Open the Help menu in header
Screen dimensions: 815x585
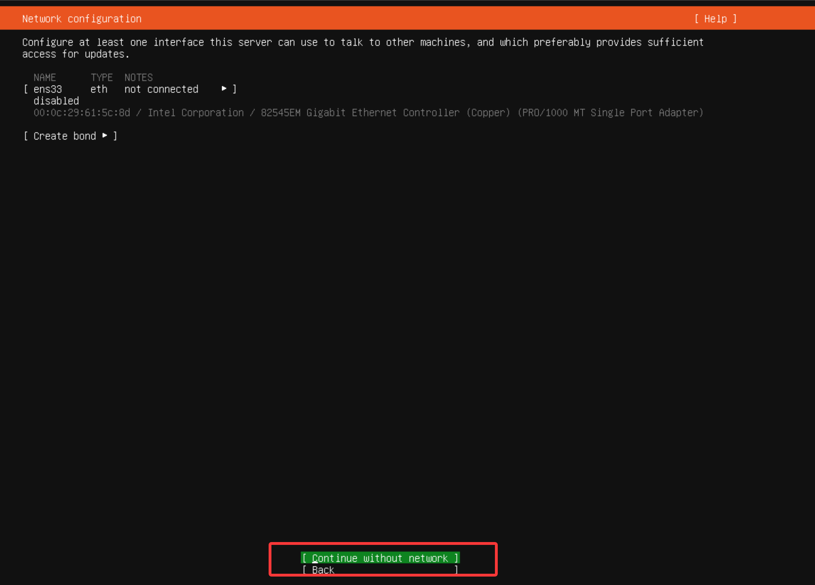pyautogui.click(x=715, y=19)
